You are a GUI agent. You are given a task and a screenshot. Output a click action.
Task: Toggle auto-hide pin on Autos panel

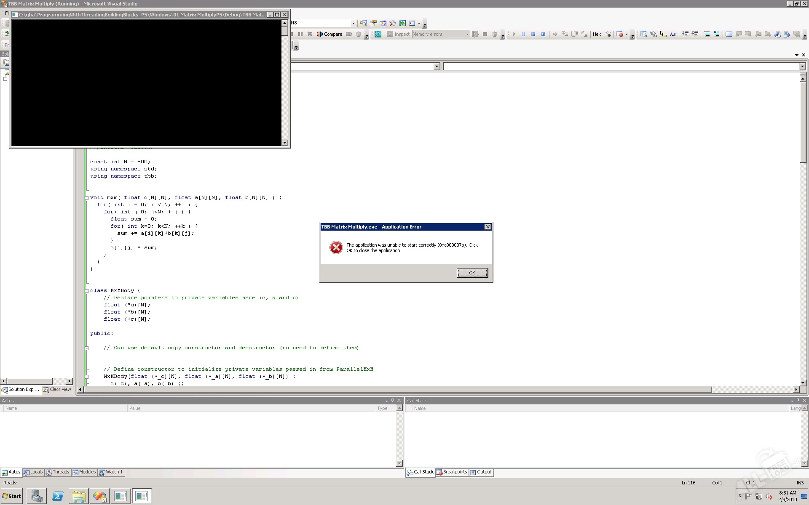click(x=393, y=401)
